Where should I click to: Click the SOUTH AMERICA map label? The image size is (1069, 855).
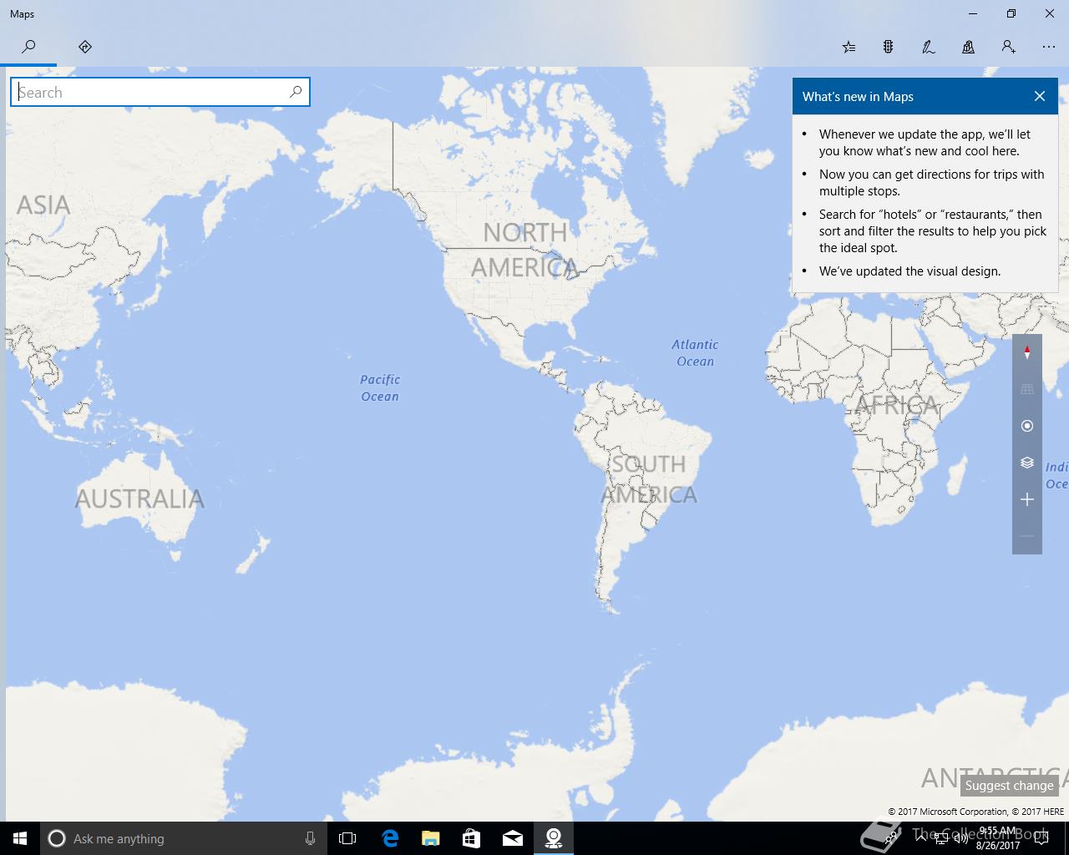650,479
